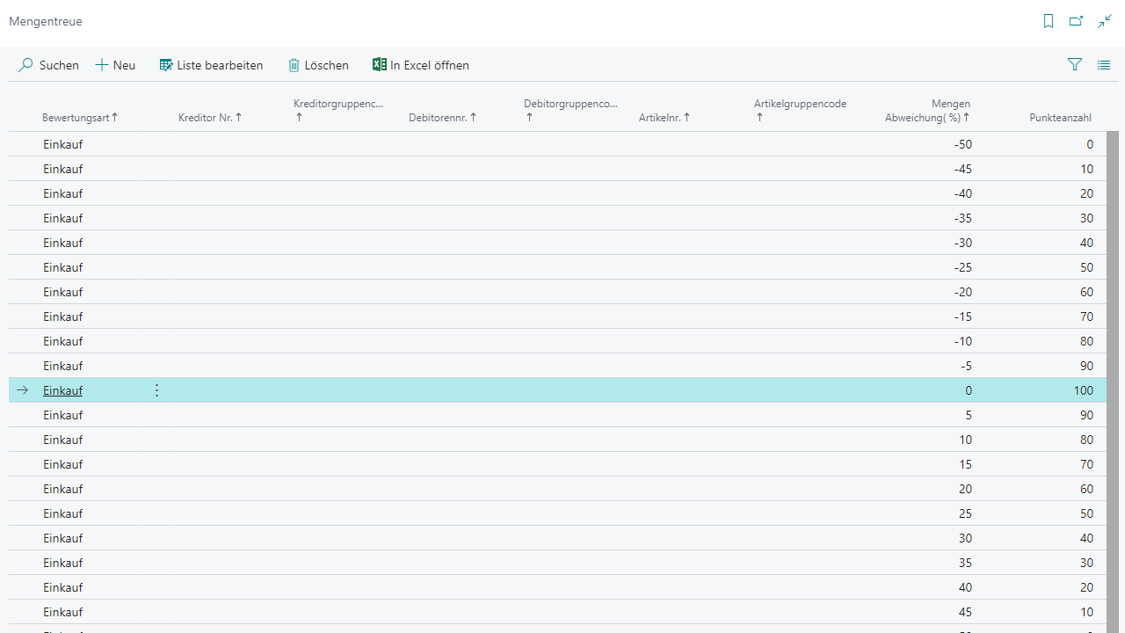
Task: Sort by Debitorgruppencode column header
Action: tap(570, 110)
